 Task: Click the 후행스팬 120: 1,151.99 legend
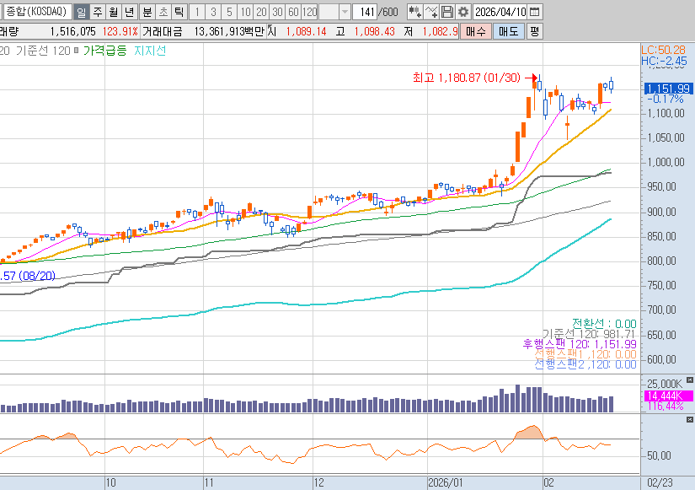(x=580, y=344)
